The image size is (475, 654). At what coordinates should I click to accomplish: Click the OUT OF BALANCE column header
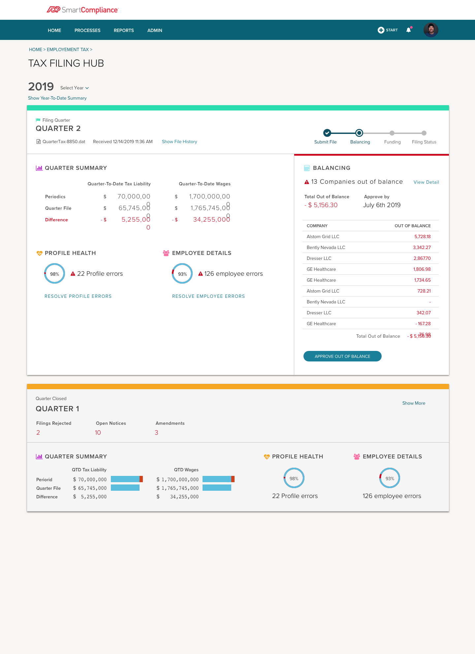point(413,226)
